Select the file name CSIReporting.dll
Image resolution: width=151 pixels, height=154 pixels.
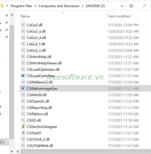pyautogui.click(x=39, y=108)
